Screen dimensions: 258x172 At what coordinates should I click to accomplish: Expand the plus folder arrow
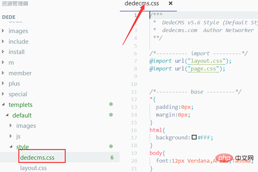pos(3,83)
